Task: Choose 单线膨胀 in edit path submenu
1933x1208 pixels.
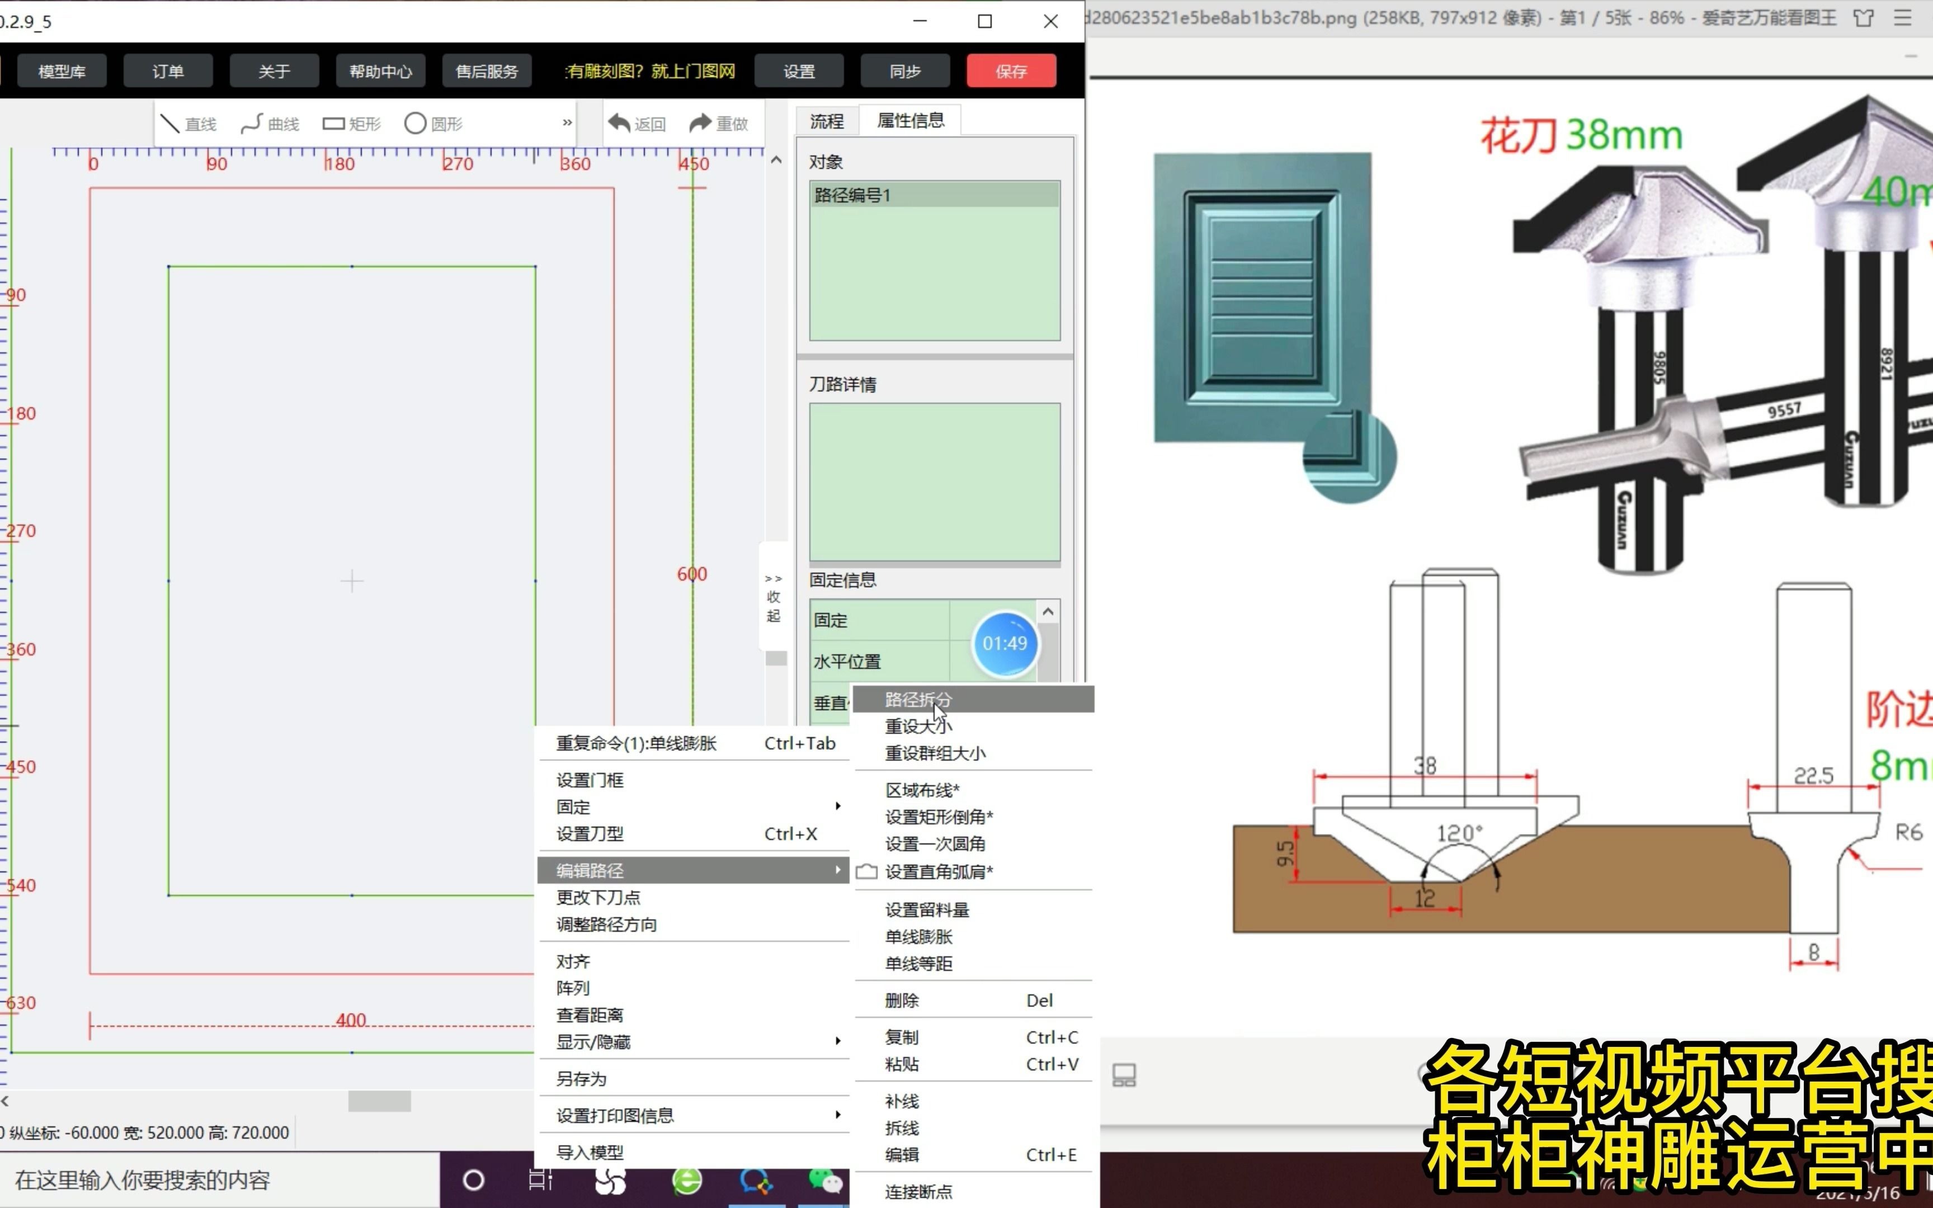Action: click(918, 936)
